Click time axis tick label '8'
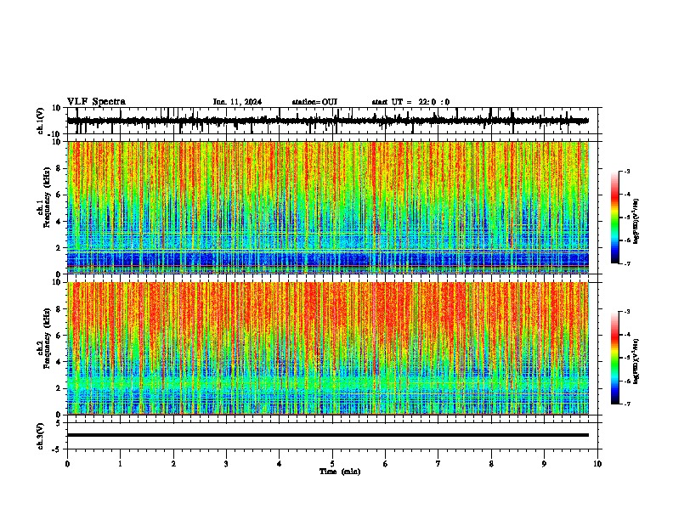 pos(491,464)
